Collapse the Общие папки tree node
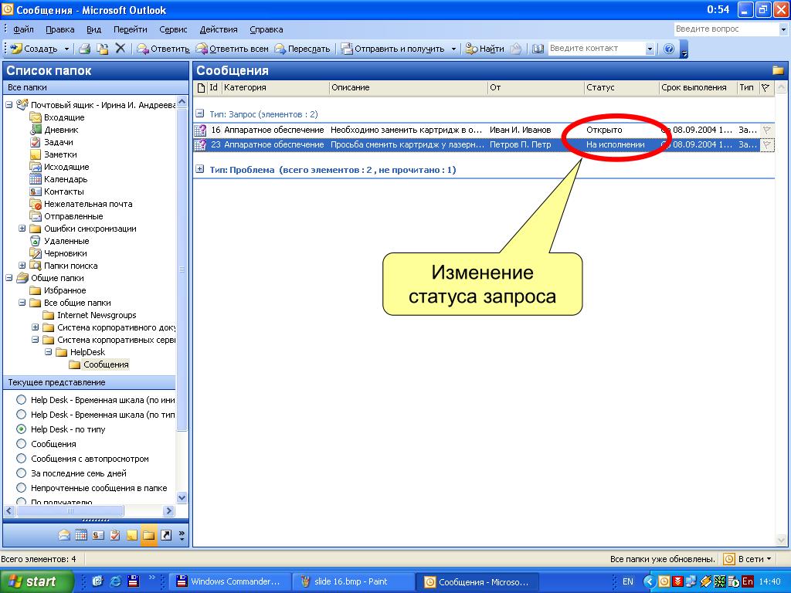 9,278
